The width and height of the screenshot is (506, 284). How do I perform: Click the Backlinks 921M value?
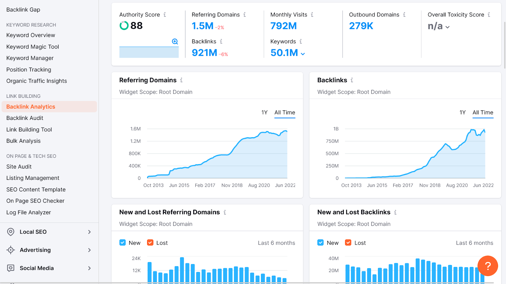(x=205, y=53)
